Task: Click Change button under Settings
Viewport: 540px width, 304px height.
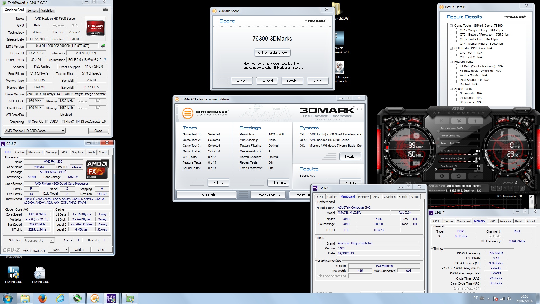Action: 279,183
